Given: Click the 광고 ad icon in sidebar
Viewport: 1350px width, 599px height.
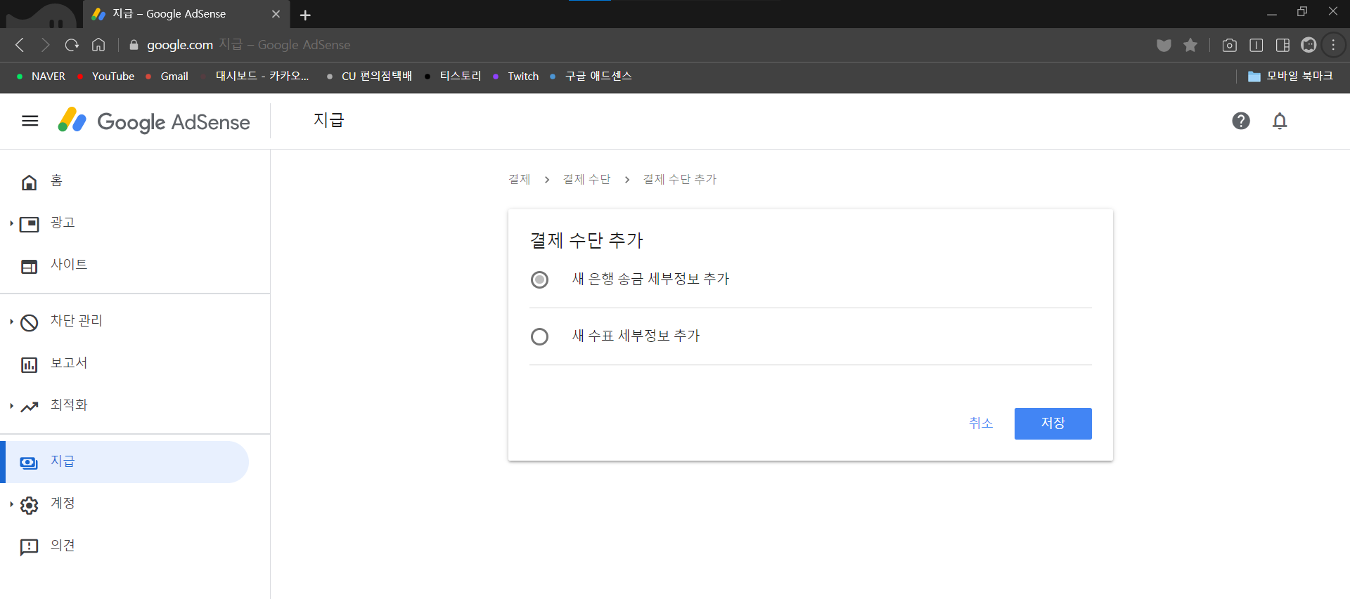Looking at the screenshot, I should pos(29,225).
